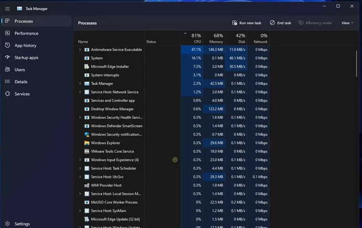The width and height of the screenshot is (362, 228).
Task: Click the Startup apps sidebar icon
Action: coord(7,57)
